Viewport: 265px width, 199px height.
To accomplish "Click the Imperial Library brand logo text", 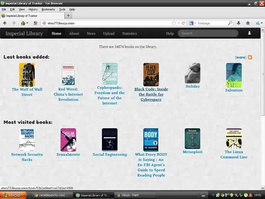I will (24, 33).
